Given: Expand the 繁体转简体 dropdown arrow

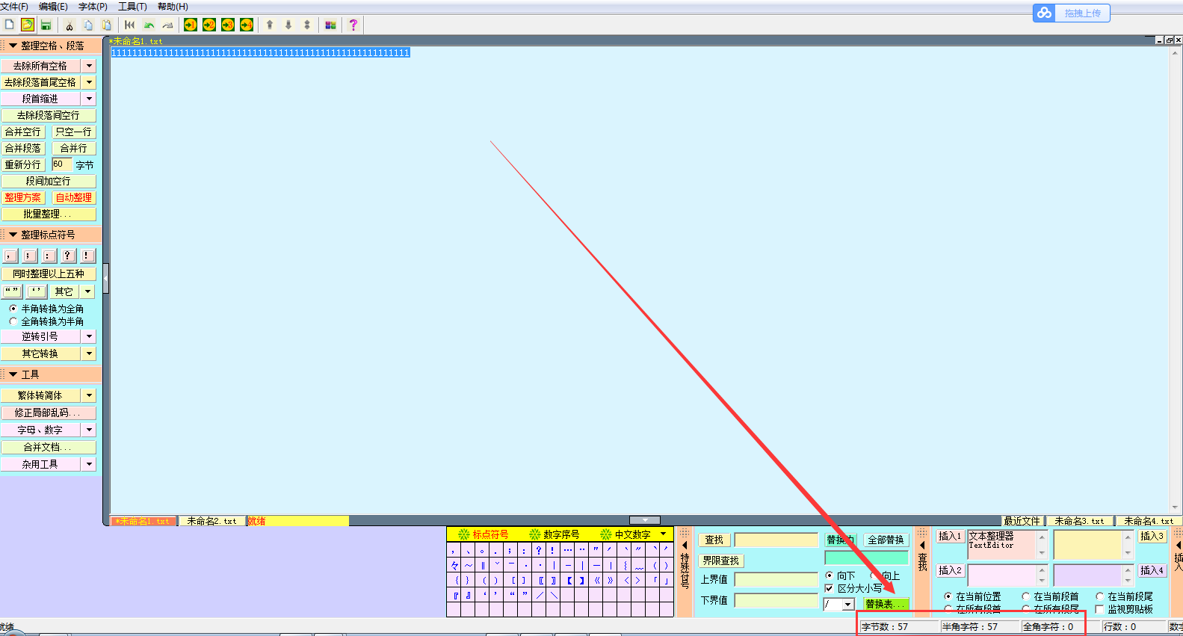Looking at the screenshot, I should pos(90,395).
